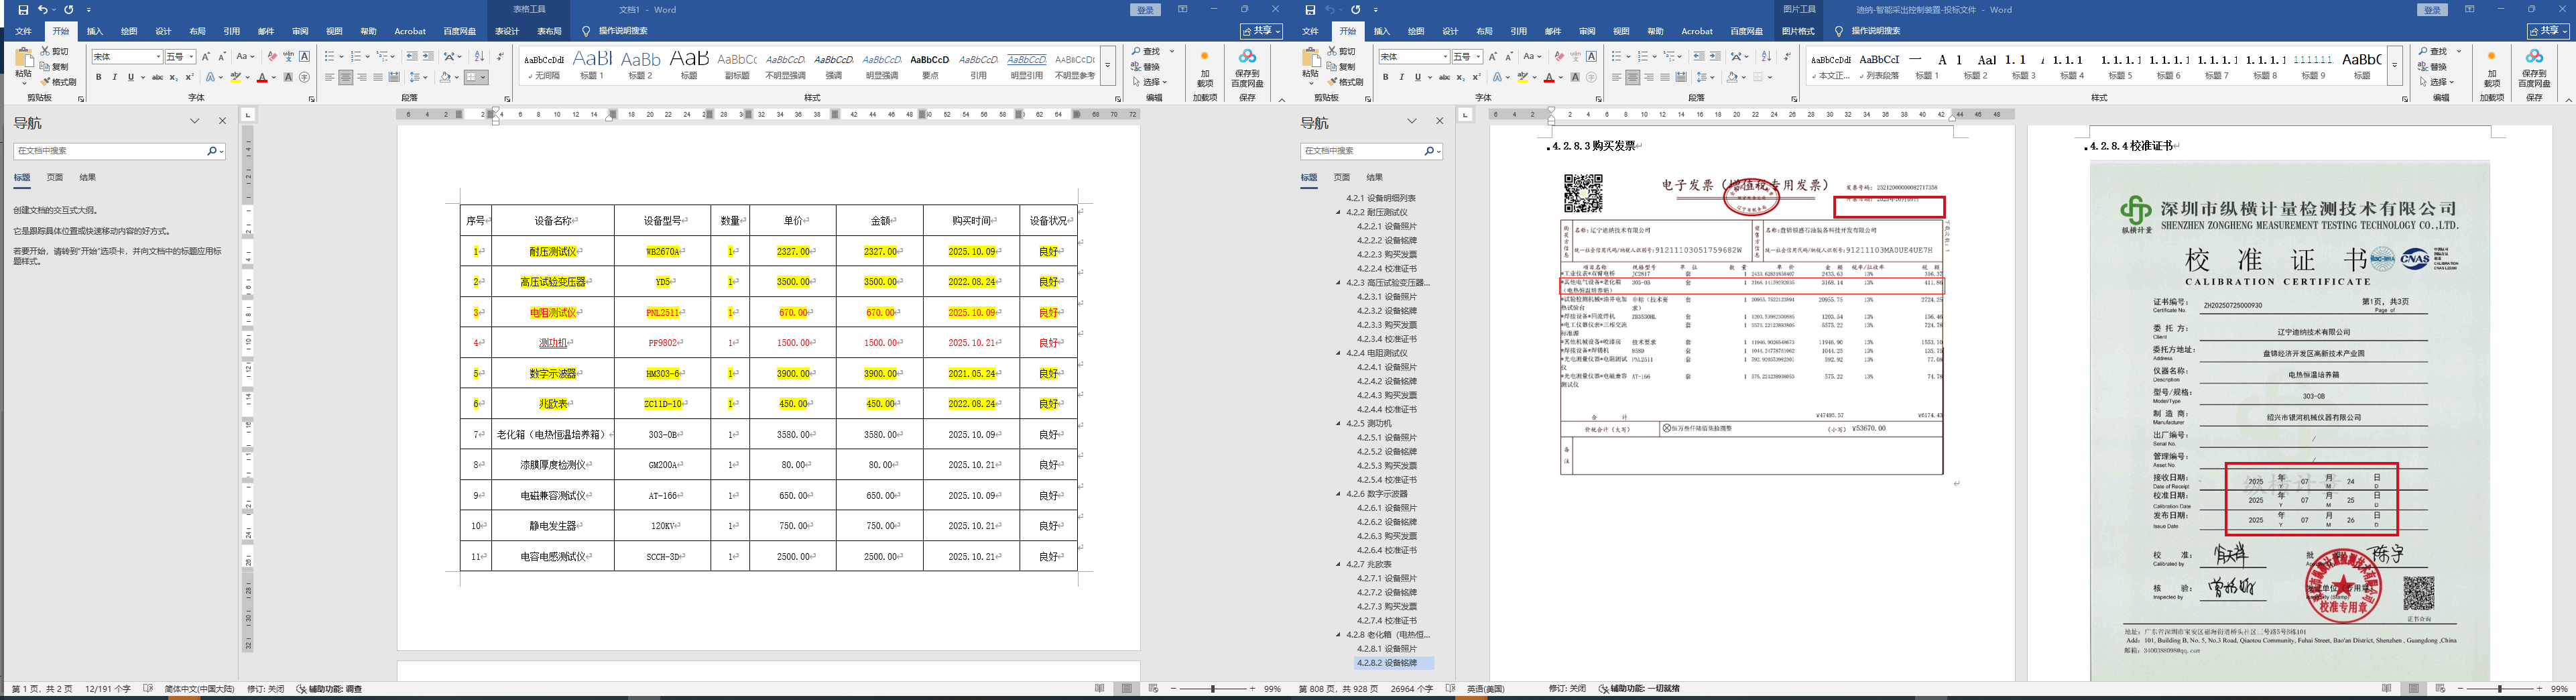Click the Clear Formatting eraser in 文档1 window
Viewport: 2576px width, 700px height.
pos(272,57)
